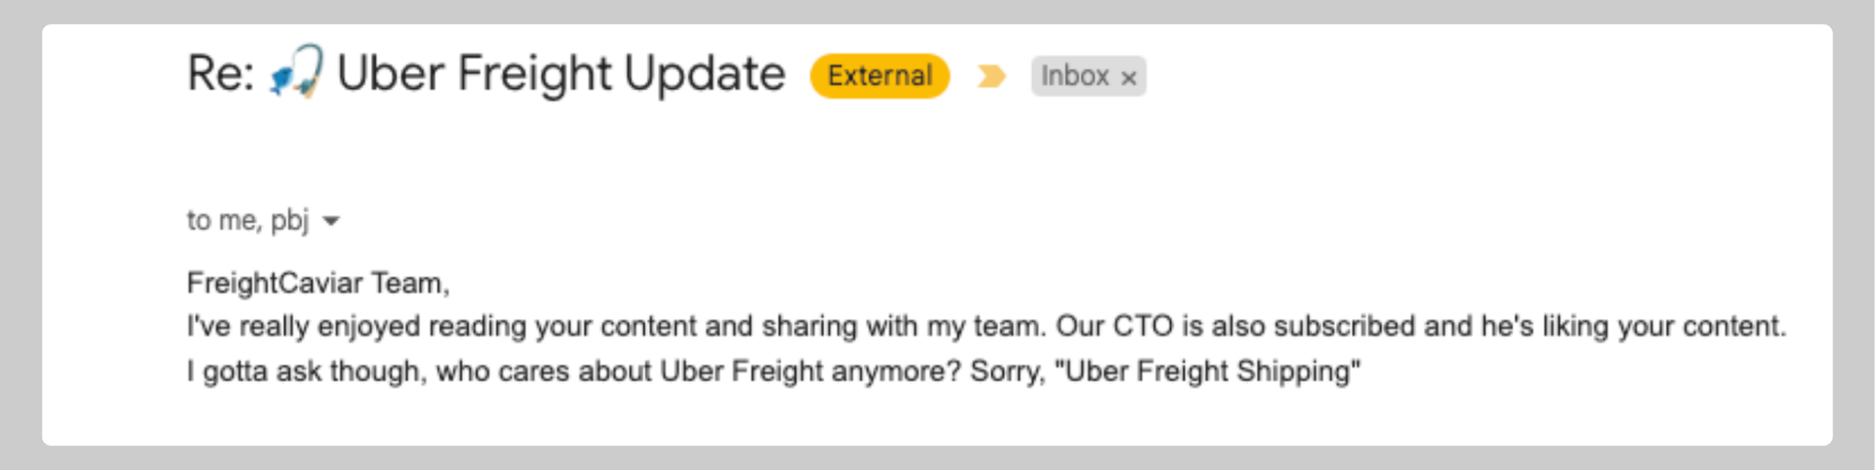Click the word "Sorry," in the last line
The image size is (1875, 470).
(1007, 371)
